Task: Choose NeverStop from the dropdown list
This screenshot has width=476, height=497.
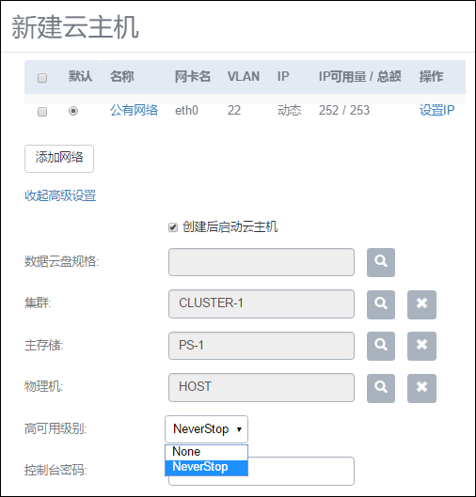Action: click(x=206, y=467)
